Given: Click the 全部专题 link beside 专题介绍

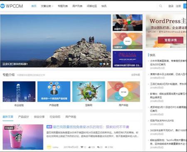Looking at the screenshot, I should click(135, 75).
